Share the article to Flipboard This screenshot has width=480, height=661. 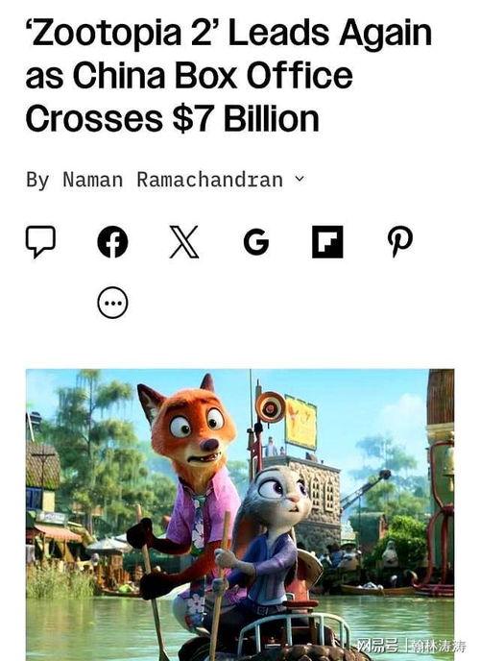327,242
